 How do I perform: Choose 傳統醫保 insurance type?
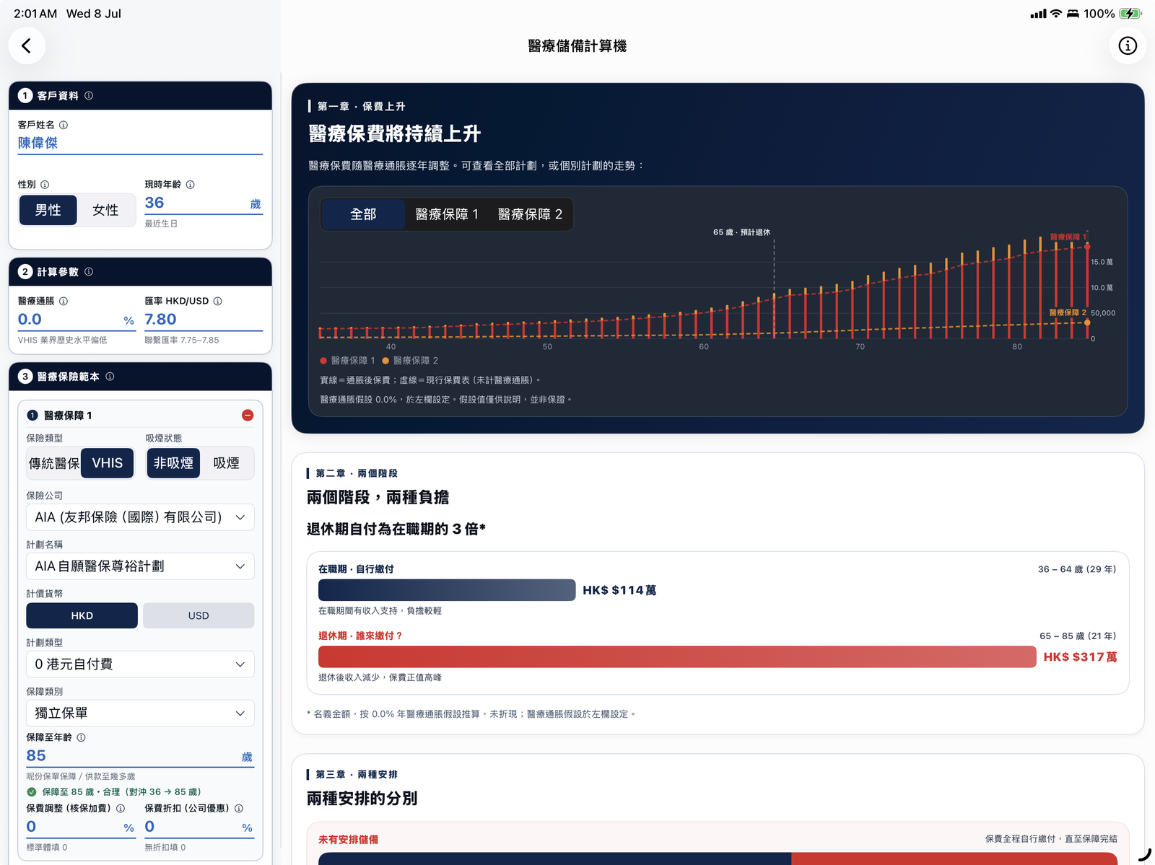(53, 463)
